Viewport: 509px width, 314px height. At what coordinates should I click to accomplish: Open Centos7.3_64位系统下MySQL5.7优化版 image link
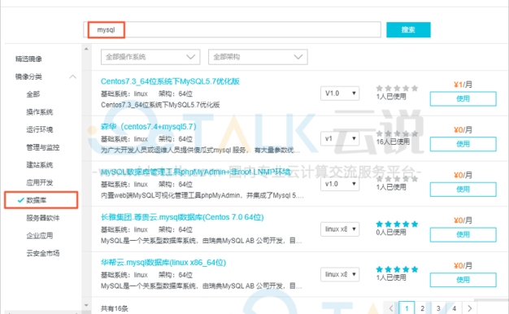pos(170,81)
